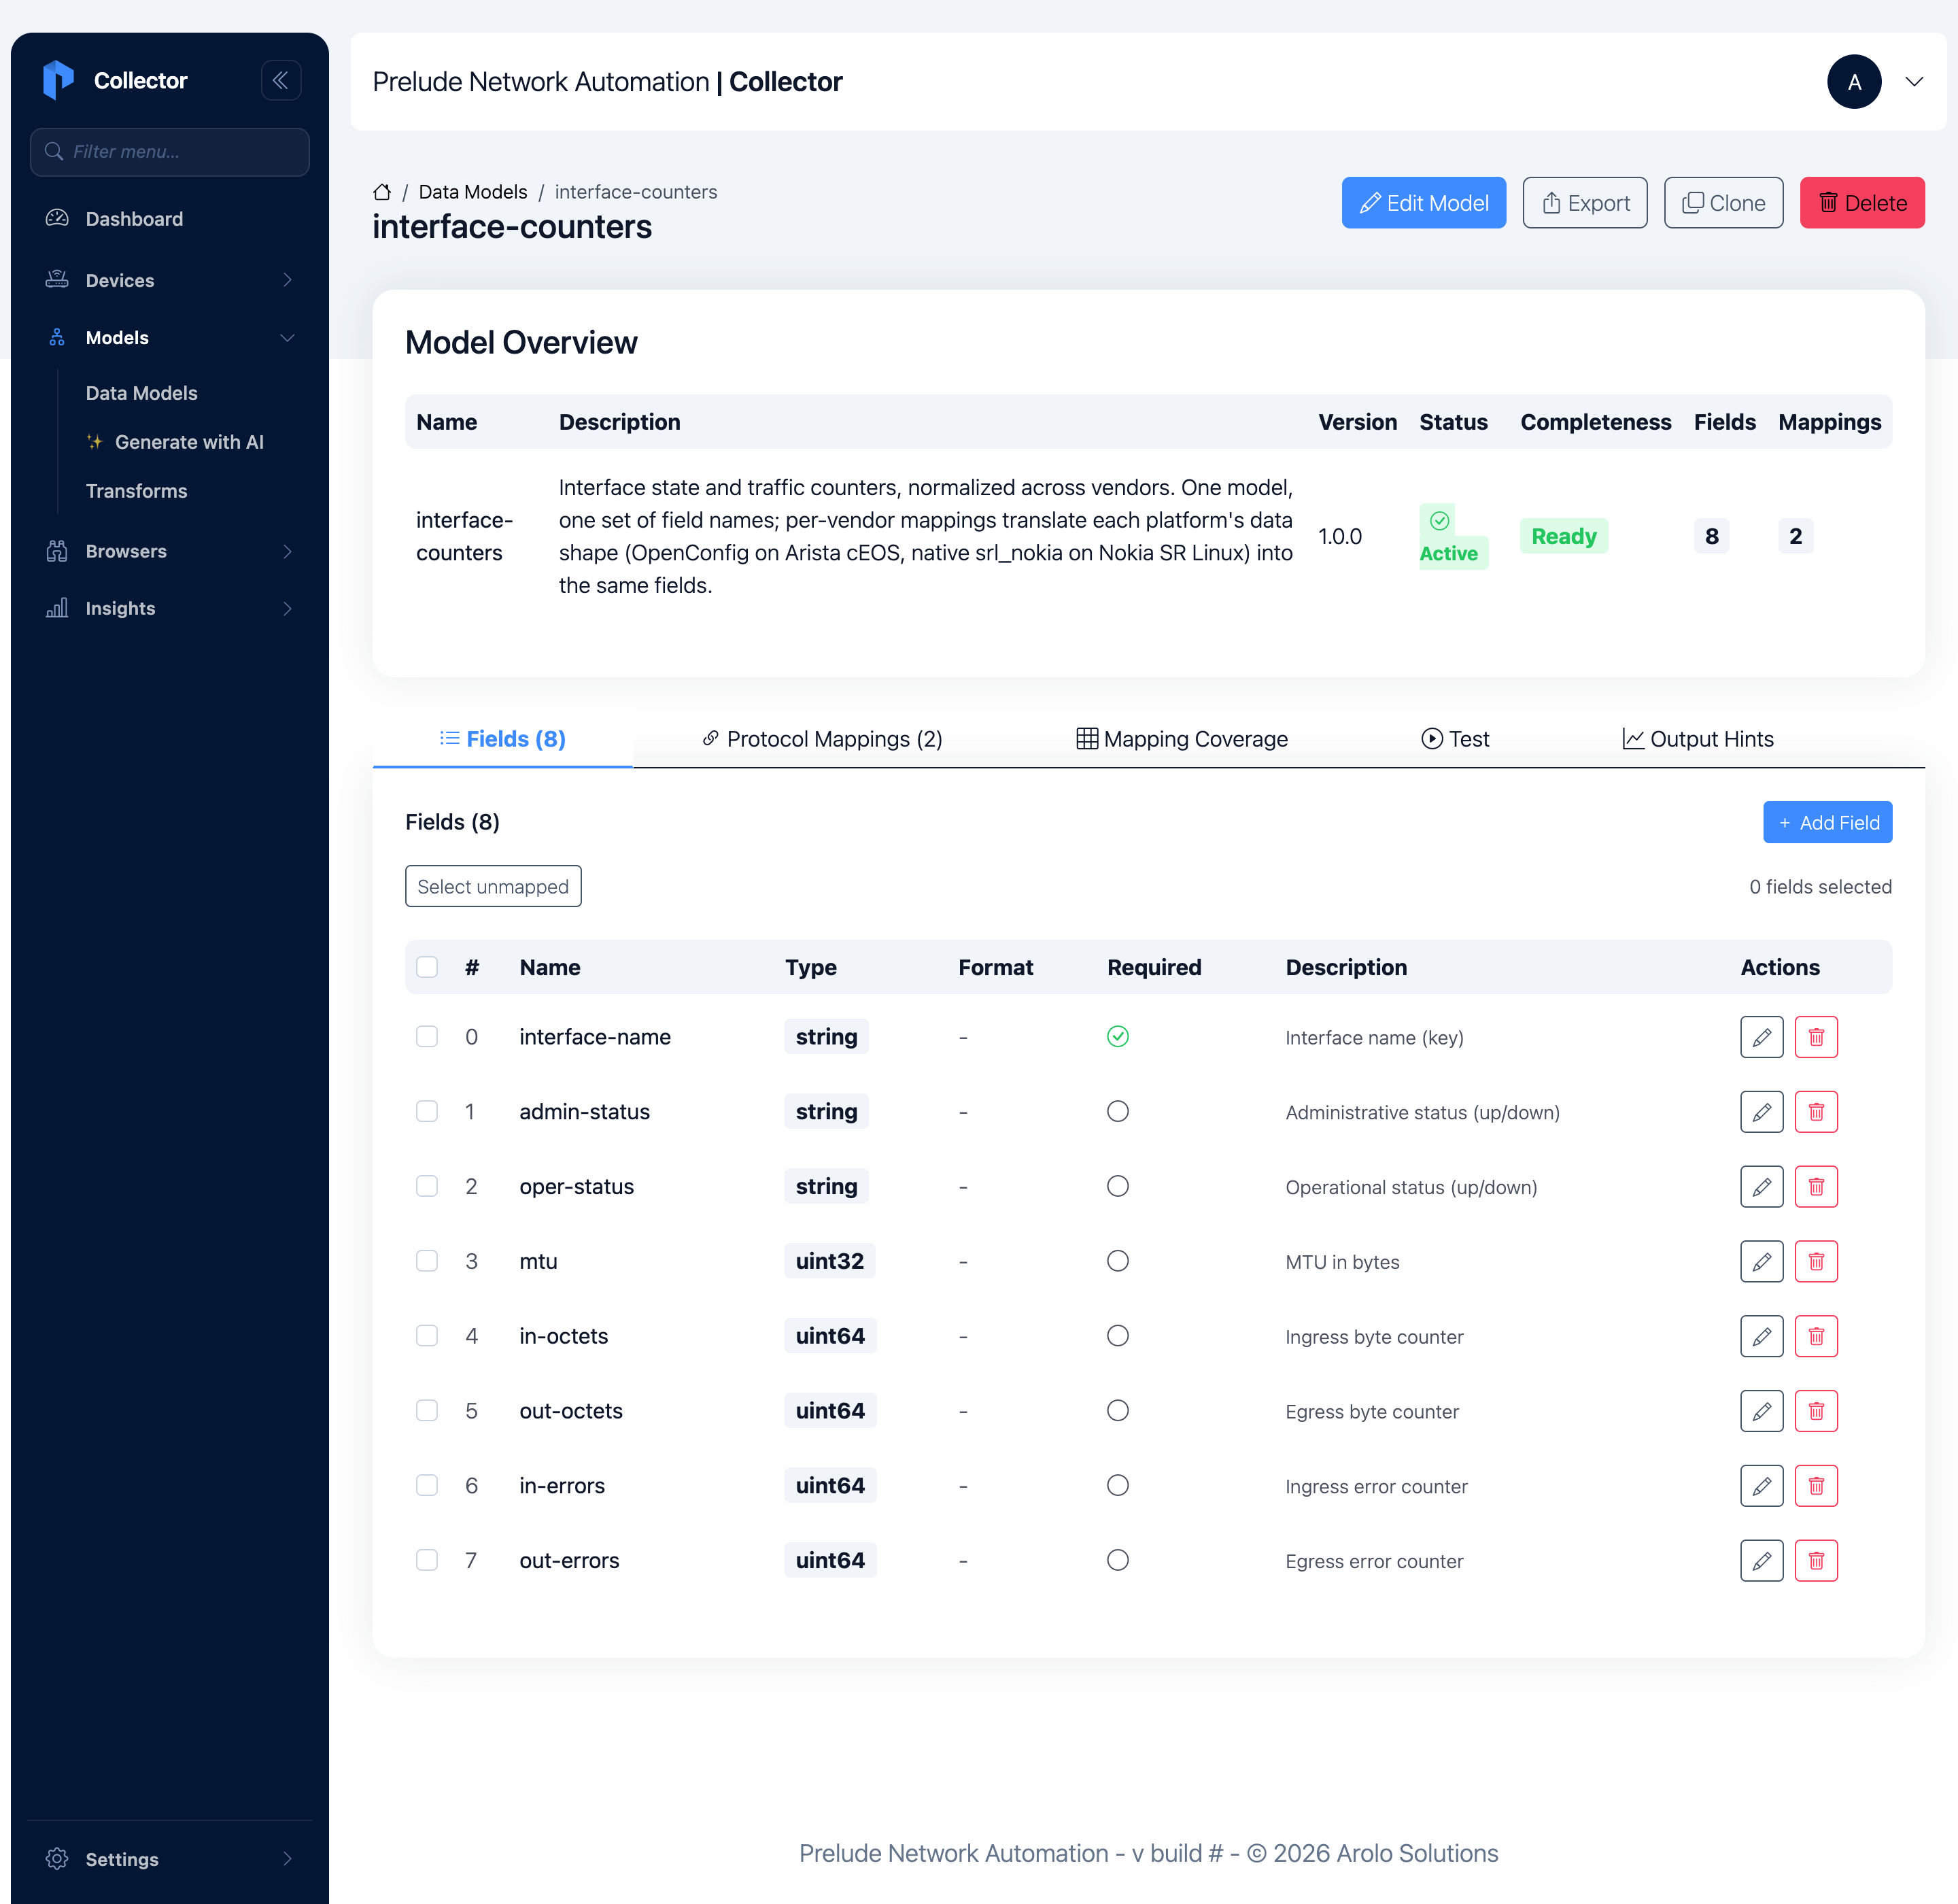
Task: Clone the interface-counters model
Action: pyautogui.click(x=1723, y=203)
